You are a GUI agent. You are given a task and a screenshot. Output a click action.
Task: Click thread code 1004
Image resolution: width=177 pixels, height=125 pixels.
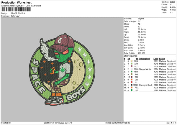click(156, 69)
